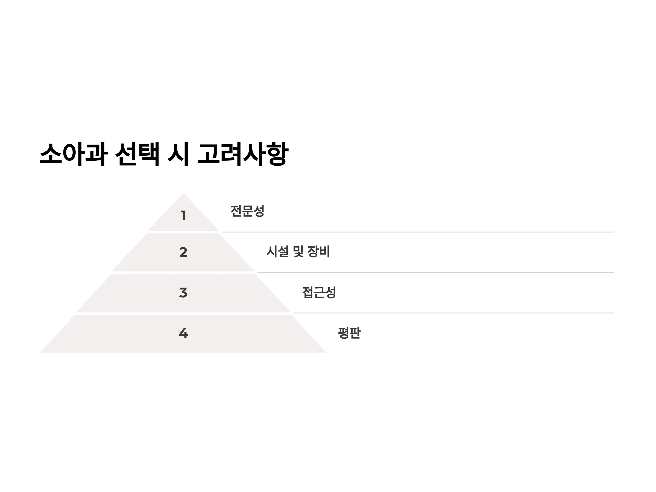656x492 pixels.
Task: Click the number 4 on the bottom tier
Action: pyautogui.click(x=183, y=333)
